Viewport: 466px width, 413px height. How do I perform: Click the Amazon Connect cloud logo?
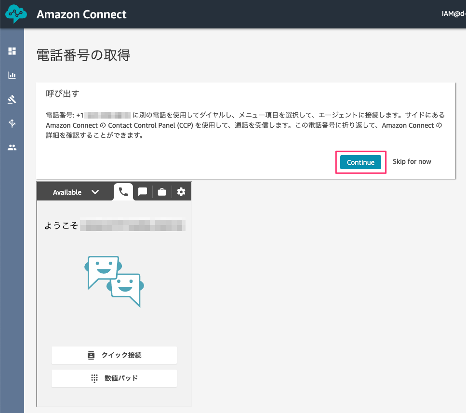click(x=16, y=13)
